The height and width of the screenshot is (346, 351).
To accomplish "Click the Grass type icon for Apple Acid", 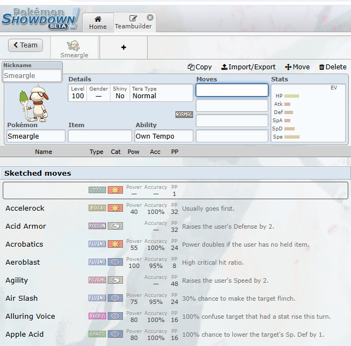I will [97, 334].
